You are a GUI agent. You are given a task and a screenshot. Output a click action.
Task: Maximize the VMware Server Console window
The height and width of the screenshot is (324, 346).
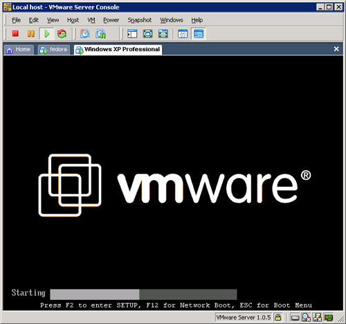tap(329, 7)
